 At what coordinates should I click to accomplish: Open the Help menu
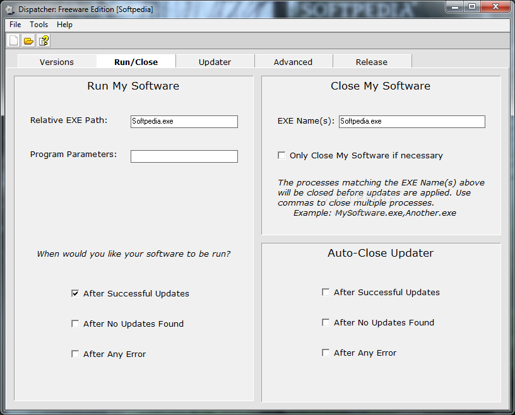tap(64, 25)
